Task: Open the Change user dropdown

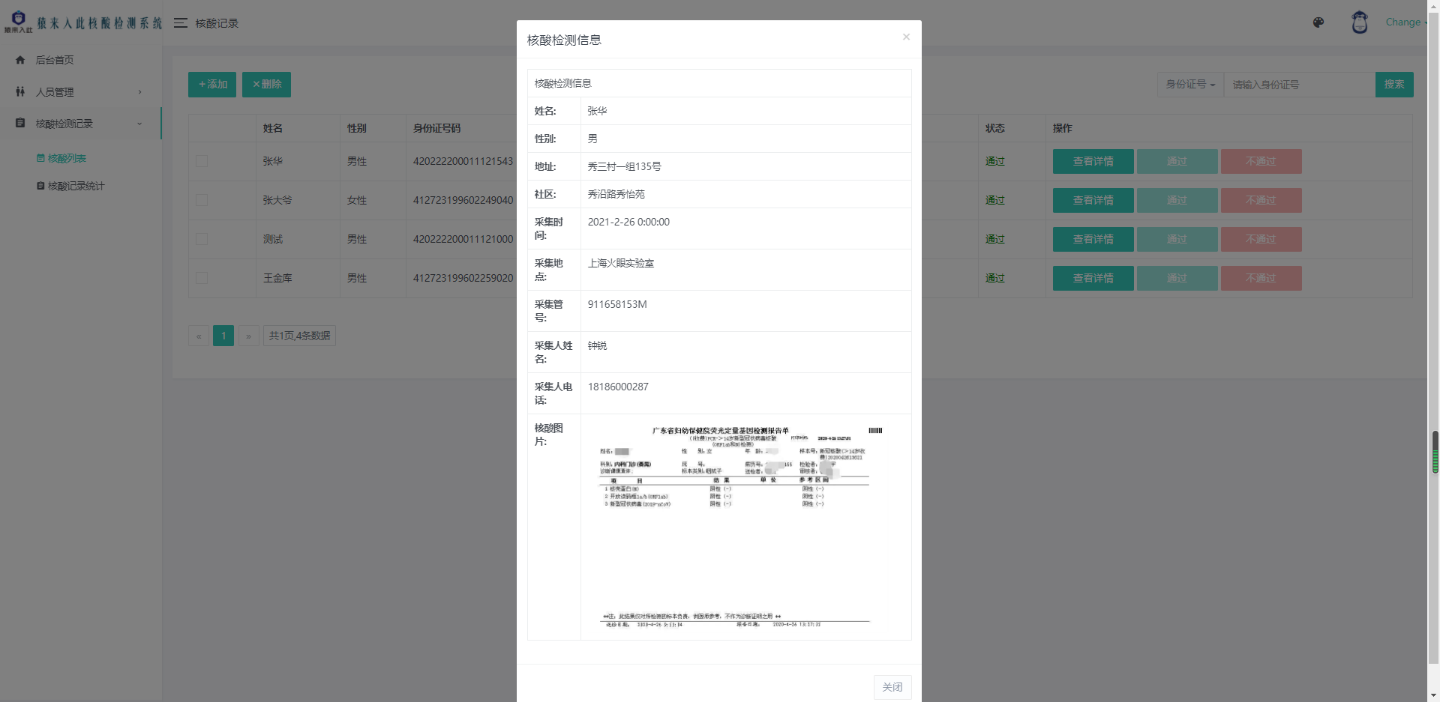Action: (x=1405, y=22)
